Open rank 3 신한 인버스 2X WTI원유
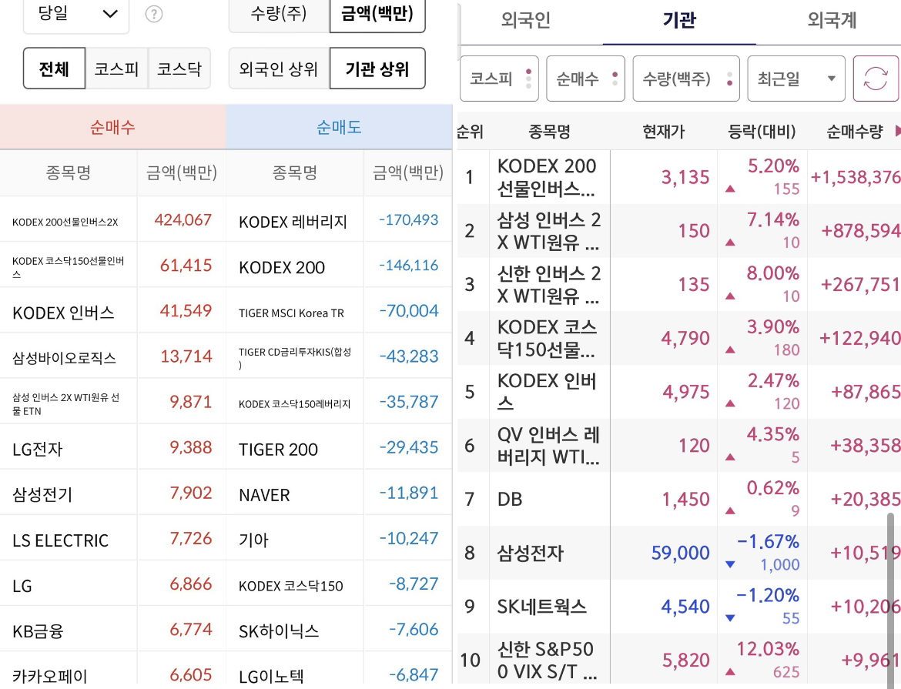The height and width of the screenshot is (689, 901). 679,284
